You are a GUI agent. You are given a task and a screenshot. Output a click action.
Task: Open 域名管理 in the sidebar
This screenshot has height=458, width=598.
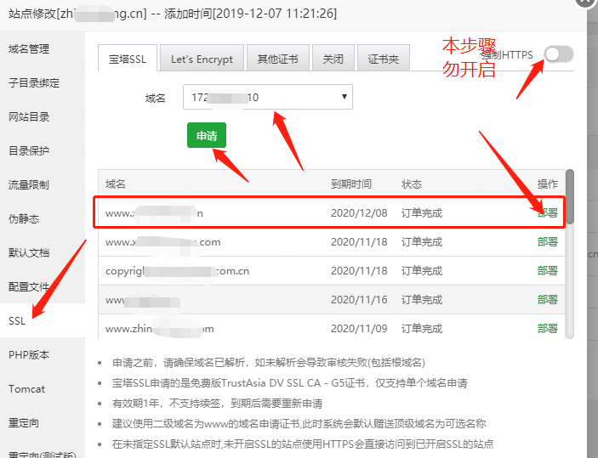pos(29,48)
